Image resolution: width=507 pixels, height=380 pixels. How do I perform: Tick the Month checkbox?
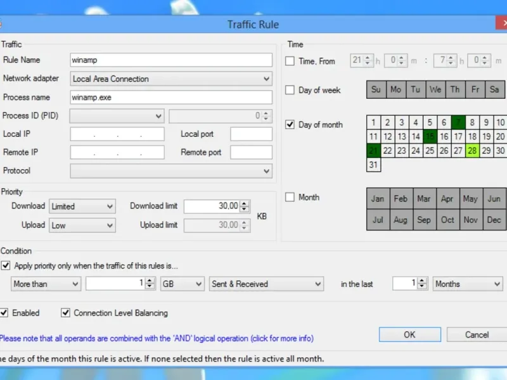(x=290, y=197)
